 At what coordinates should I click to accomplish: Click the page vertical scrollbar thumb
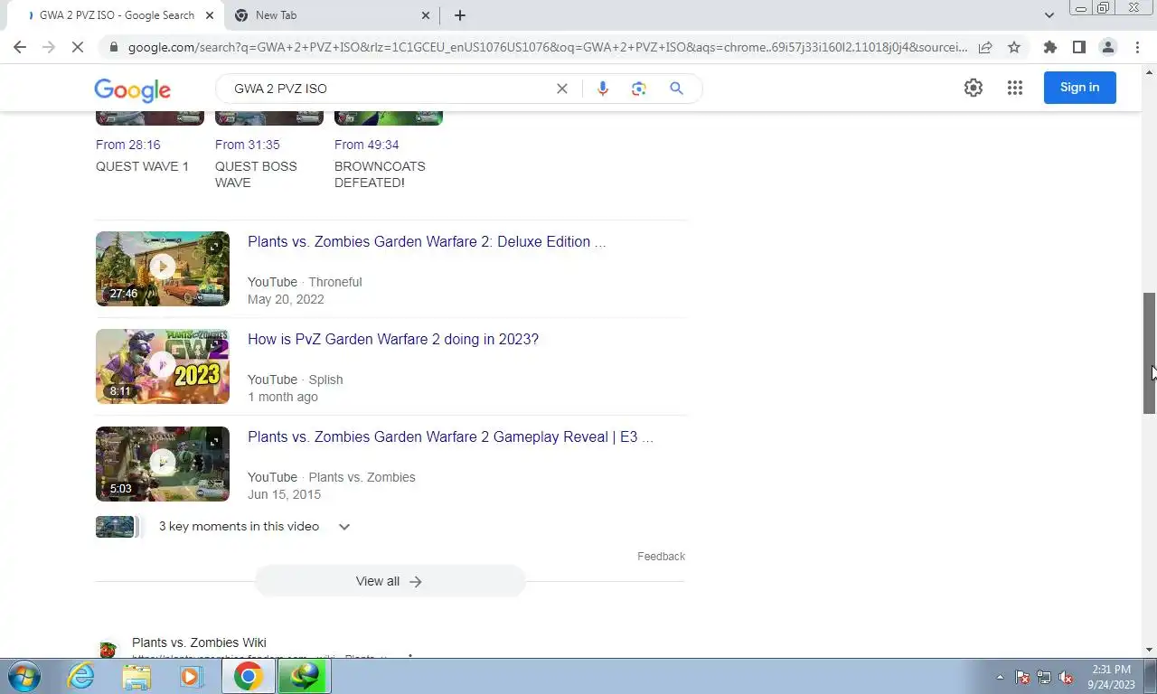point(1150,352)
